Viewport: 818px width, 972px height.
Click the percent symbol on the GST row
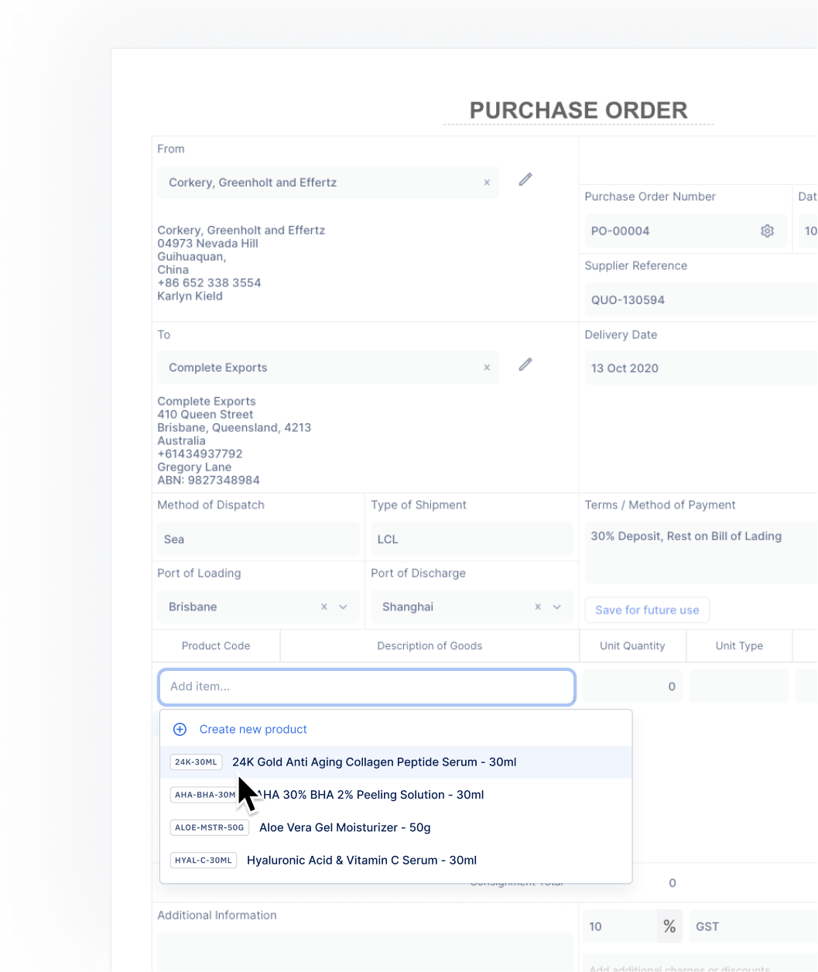pos(669,926)
